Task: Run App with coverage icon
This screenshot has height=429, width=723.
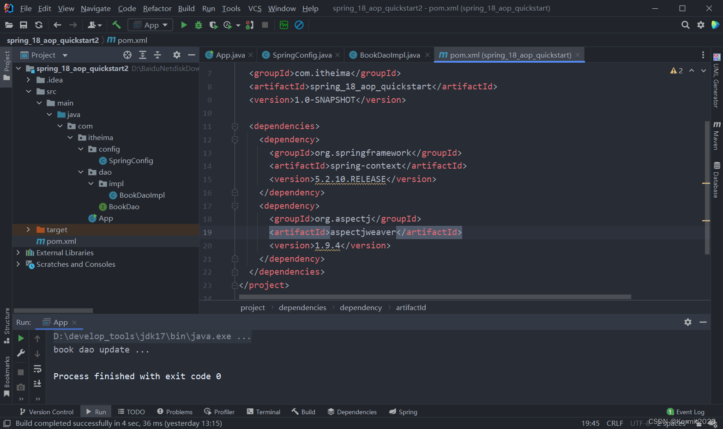Action: click(x=213, y=25)
